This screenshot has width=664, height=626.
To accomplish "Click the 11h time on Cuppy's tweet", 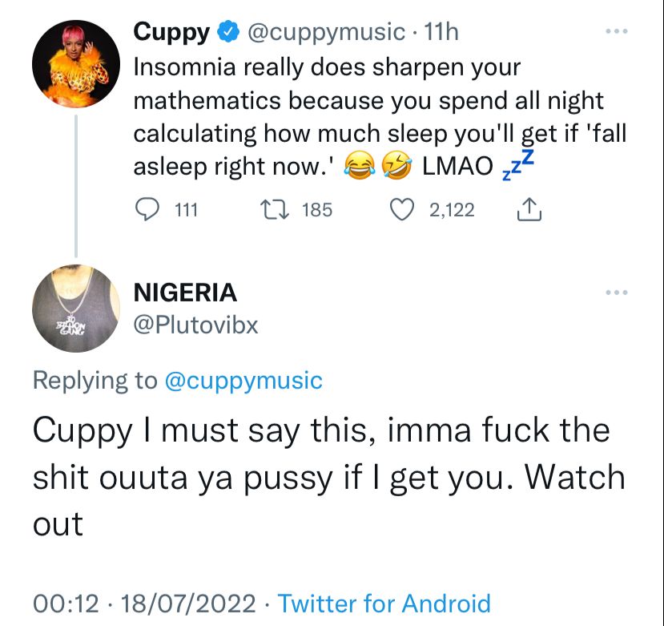I will tap(441, 32).
